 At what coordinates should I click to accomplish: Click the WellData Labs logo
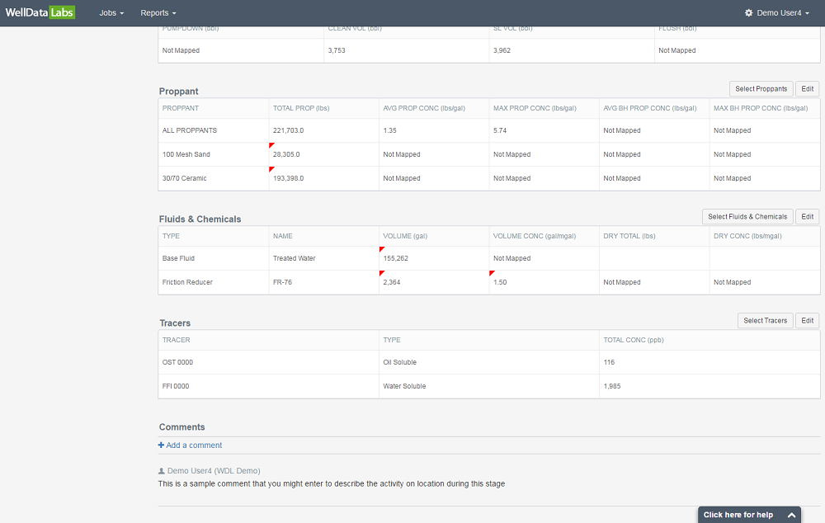coord(40,12)
